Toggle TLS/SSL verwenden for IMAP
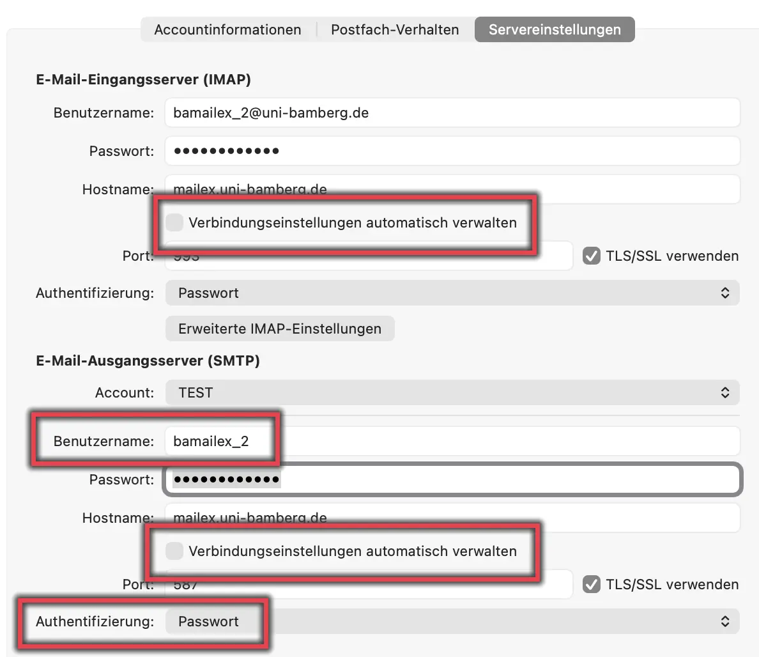Screen dimensions: 759x657 tap(592, 256)
